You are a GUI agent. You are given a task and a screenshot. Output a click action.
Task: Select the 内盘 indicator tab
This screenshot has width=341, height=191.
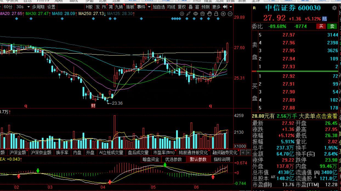[x=78, y=153]
